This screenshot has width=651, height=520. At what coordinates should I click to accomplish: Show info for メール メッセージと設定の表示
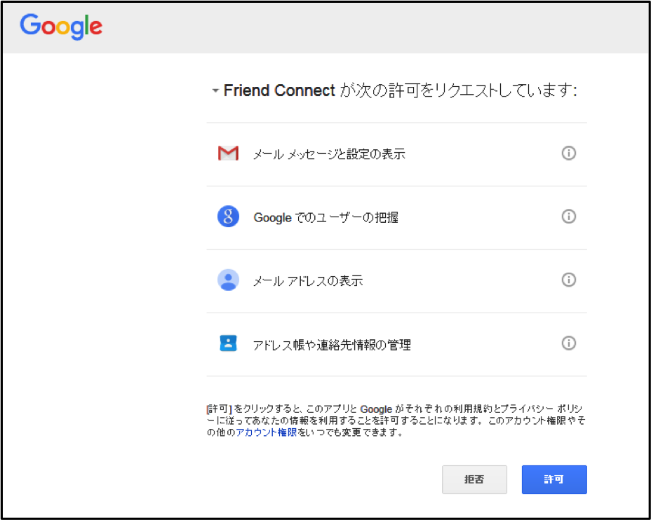pos(568,153)
